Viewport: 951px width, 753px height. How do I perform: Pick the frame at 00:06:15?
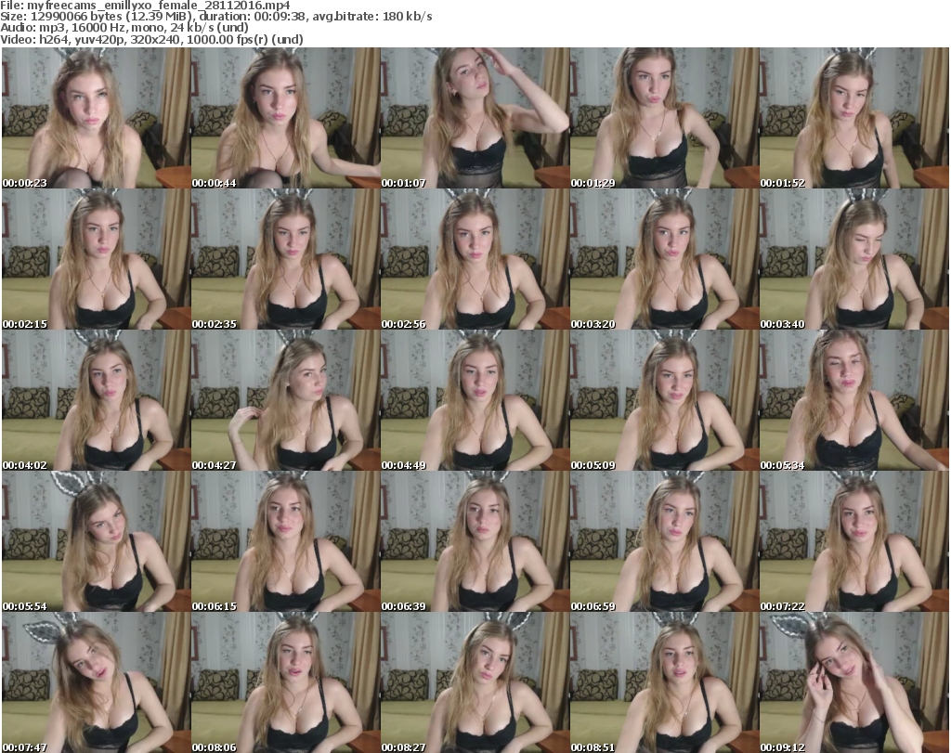coord(286,541)
